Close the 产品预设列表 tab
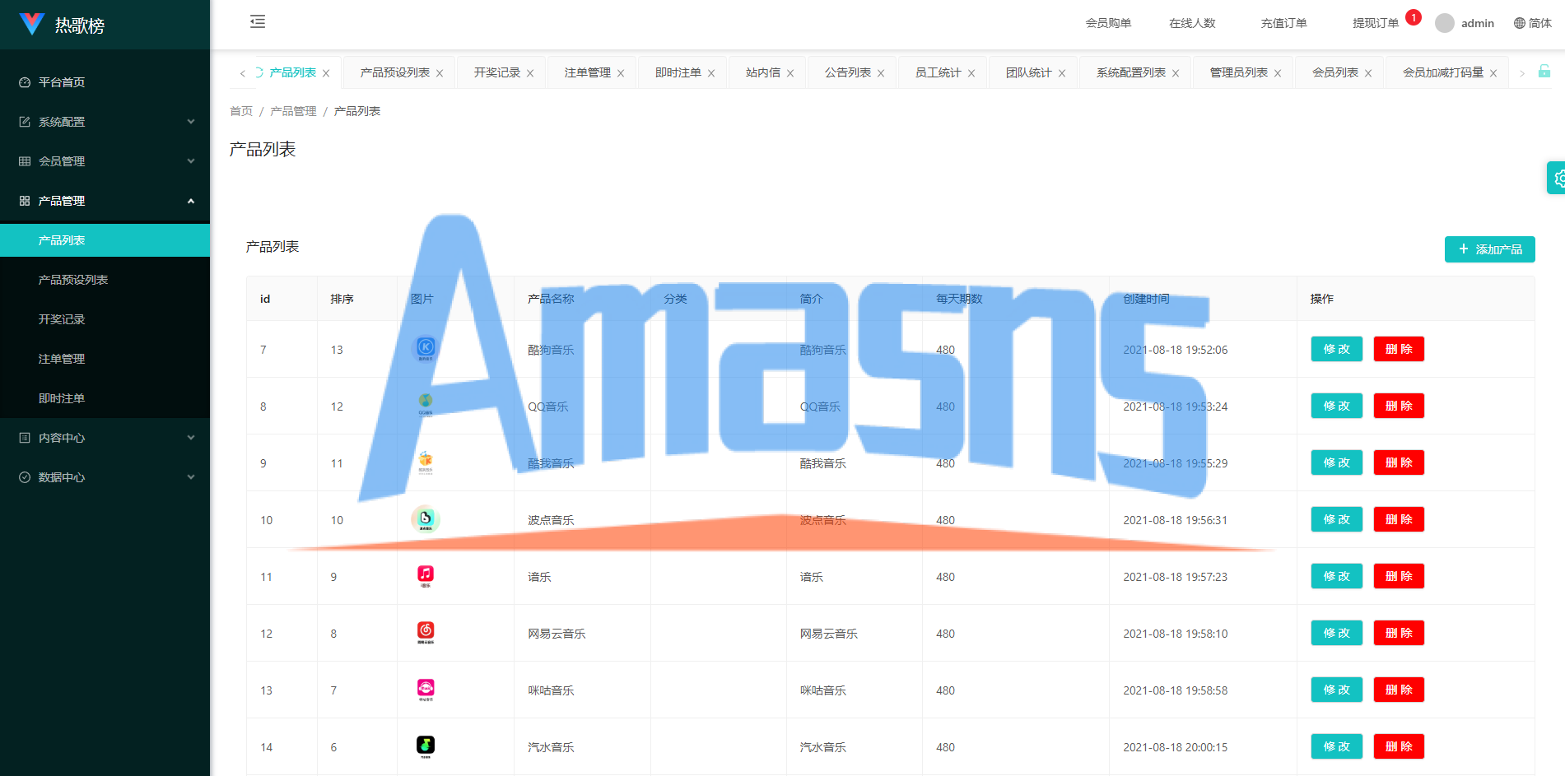Viewport: 1565px width, 776px height. [x=440, y=73]
